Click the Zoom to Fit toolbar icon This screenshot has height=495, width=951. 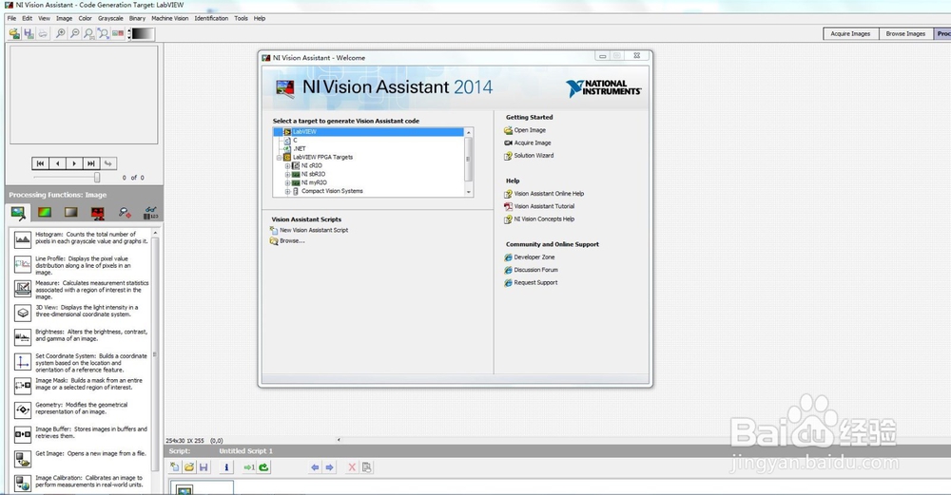click(x=103, y=33)
